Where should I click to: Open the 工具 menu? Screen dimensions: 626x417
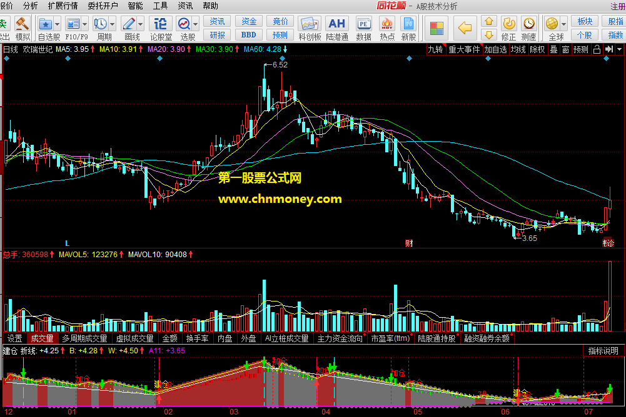[160, 6]
